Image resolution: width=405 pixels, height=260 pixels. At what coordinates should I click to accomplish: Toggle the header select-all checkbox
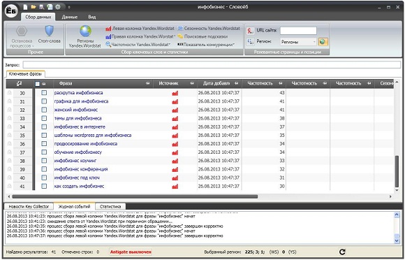[x=38, y=84]
